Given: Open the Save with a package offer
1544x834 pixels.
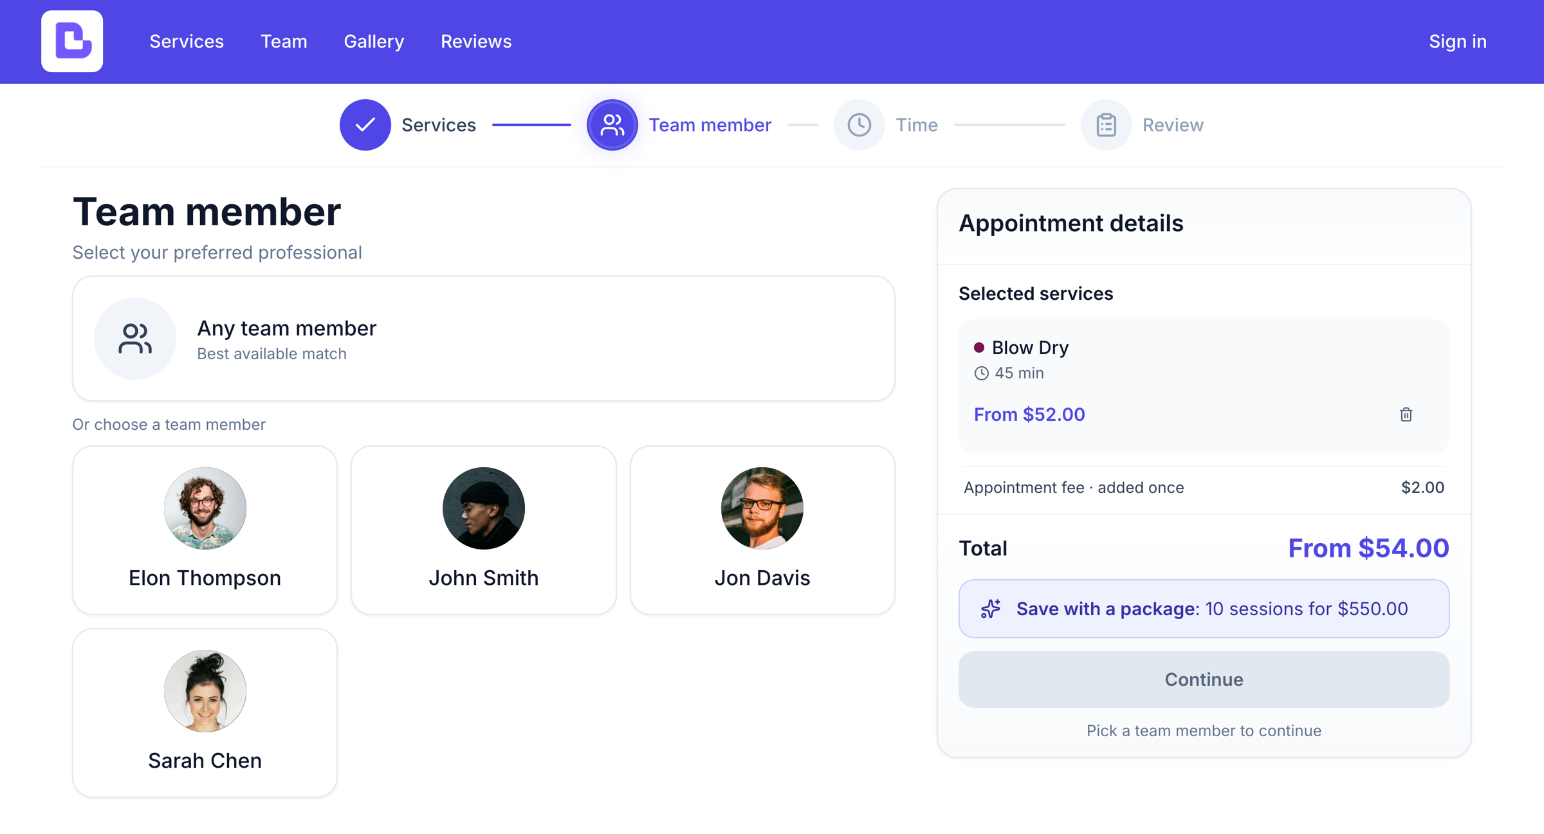Looking at the screenshot, I should pos(1204,609).
